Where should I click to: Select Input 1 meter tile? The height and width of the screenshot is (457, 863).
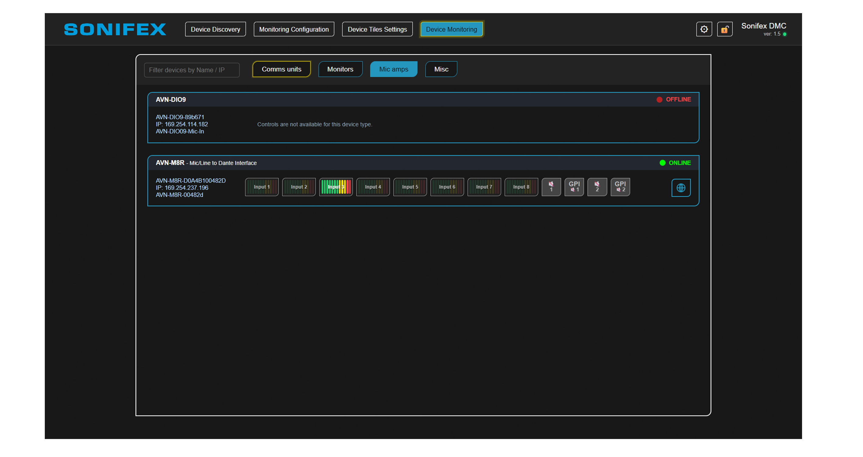262,187
